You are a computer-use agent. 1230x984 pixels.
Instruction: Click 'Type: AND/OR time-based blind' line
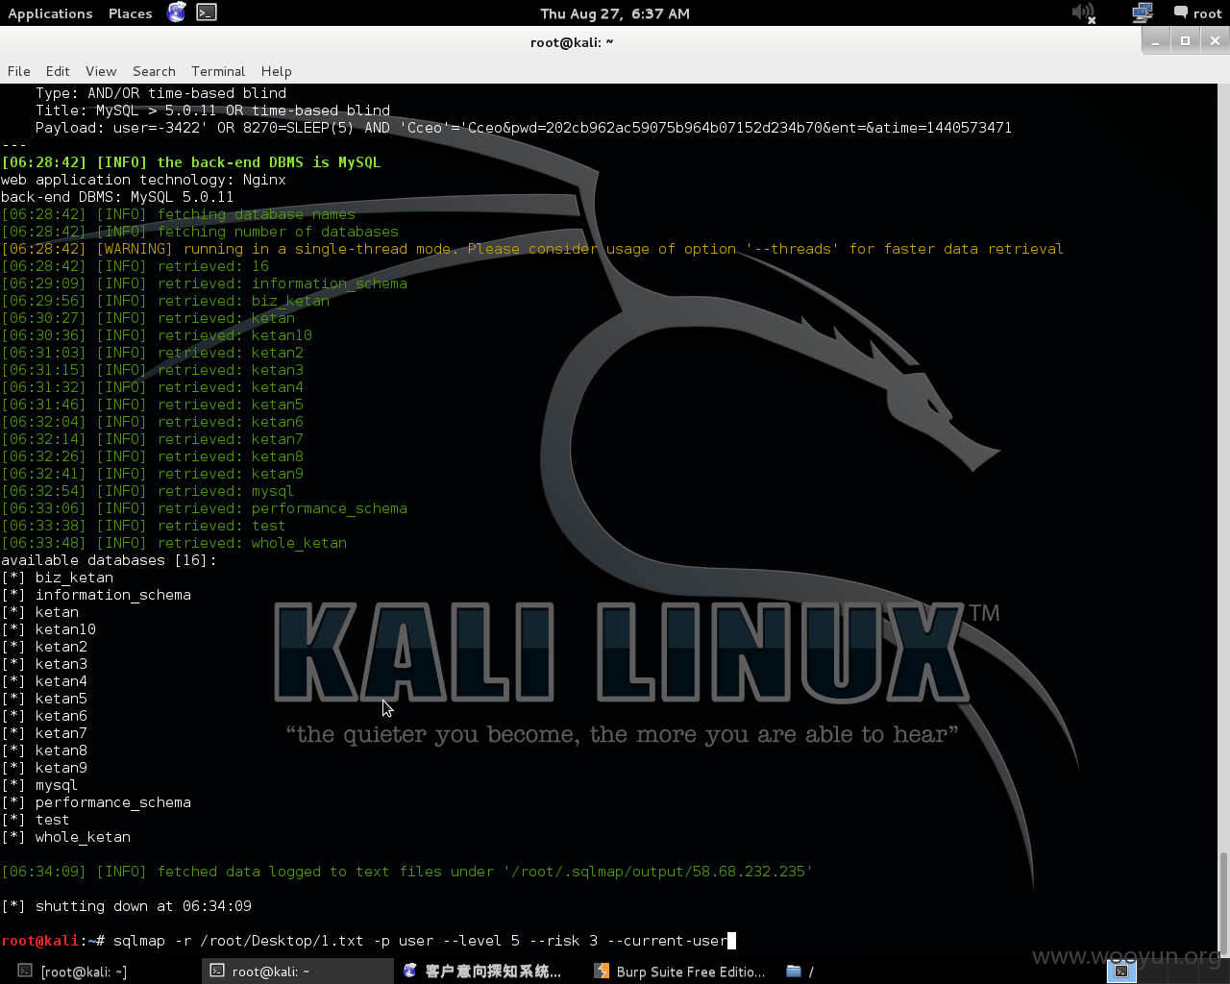(160, 93)
